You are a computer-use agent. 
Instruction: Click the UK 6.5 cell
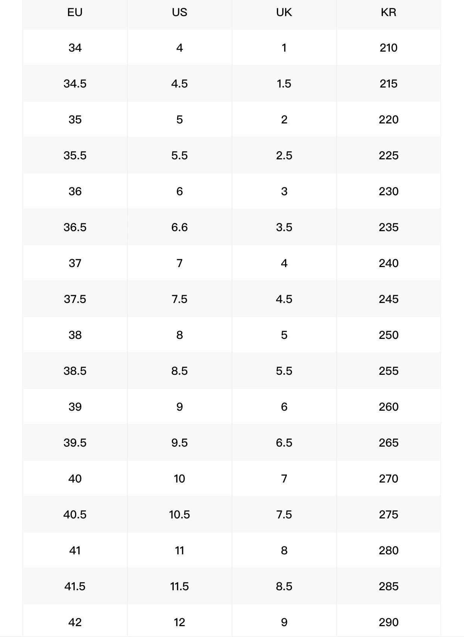284,442
